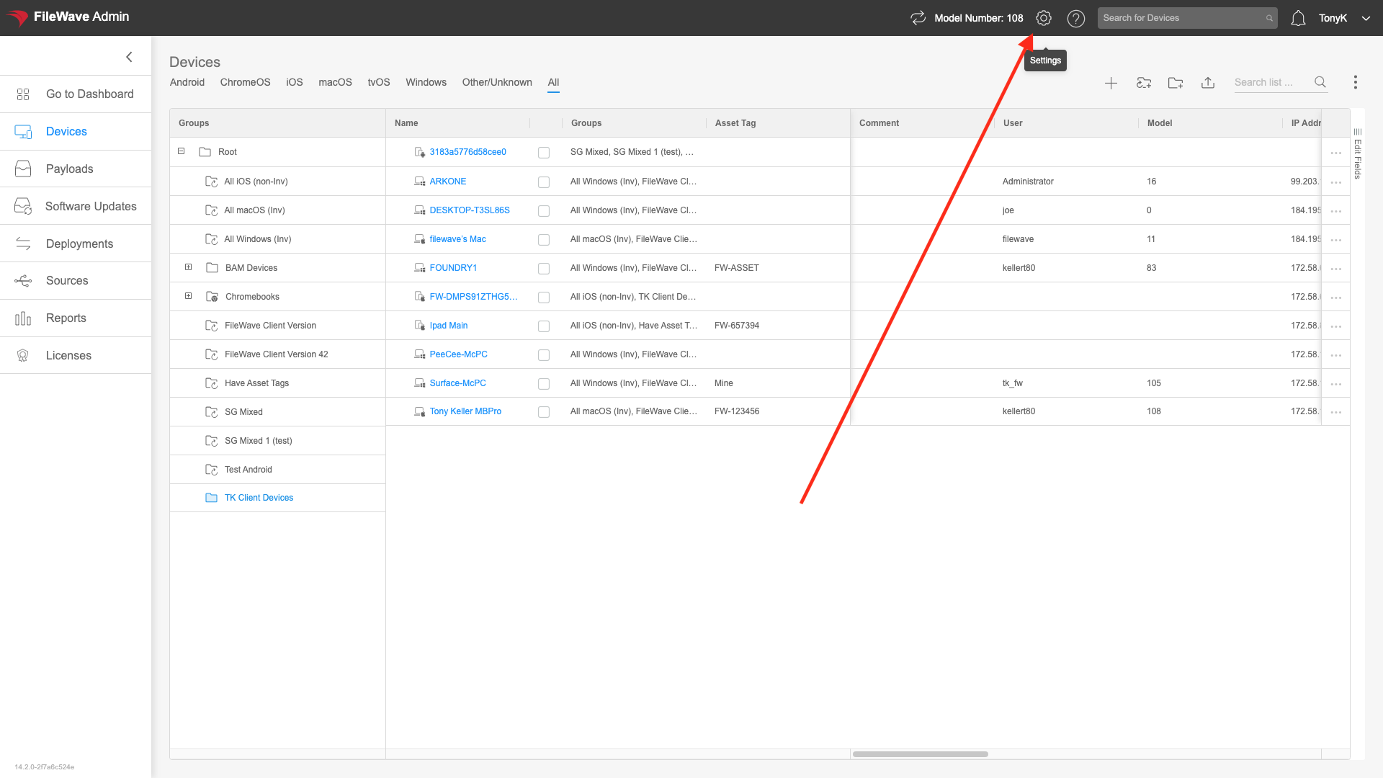Collapse the left sidebar chevron
Image resolution: width=1383 pixels, height=778 pixels.
[x=129, y=57]
